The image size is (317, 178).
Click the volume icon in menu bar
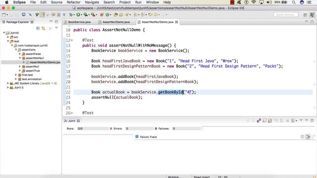pyautogui.click(x=269, y=2)
